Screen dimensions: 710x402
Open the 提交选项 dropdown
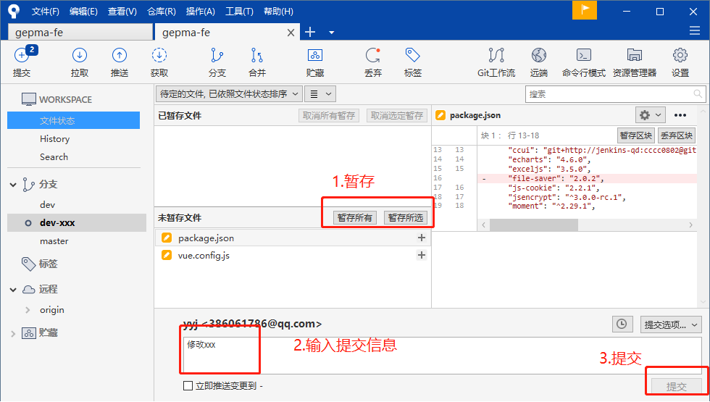(x=671, y=324)
